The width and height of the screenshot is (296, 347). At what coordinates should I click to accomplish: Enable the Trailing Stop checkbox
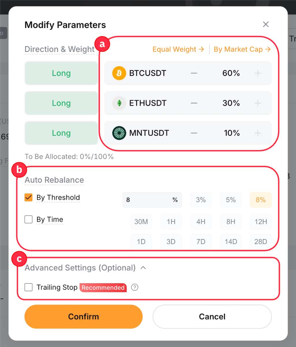[x=29, y=288]
